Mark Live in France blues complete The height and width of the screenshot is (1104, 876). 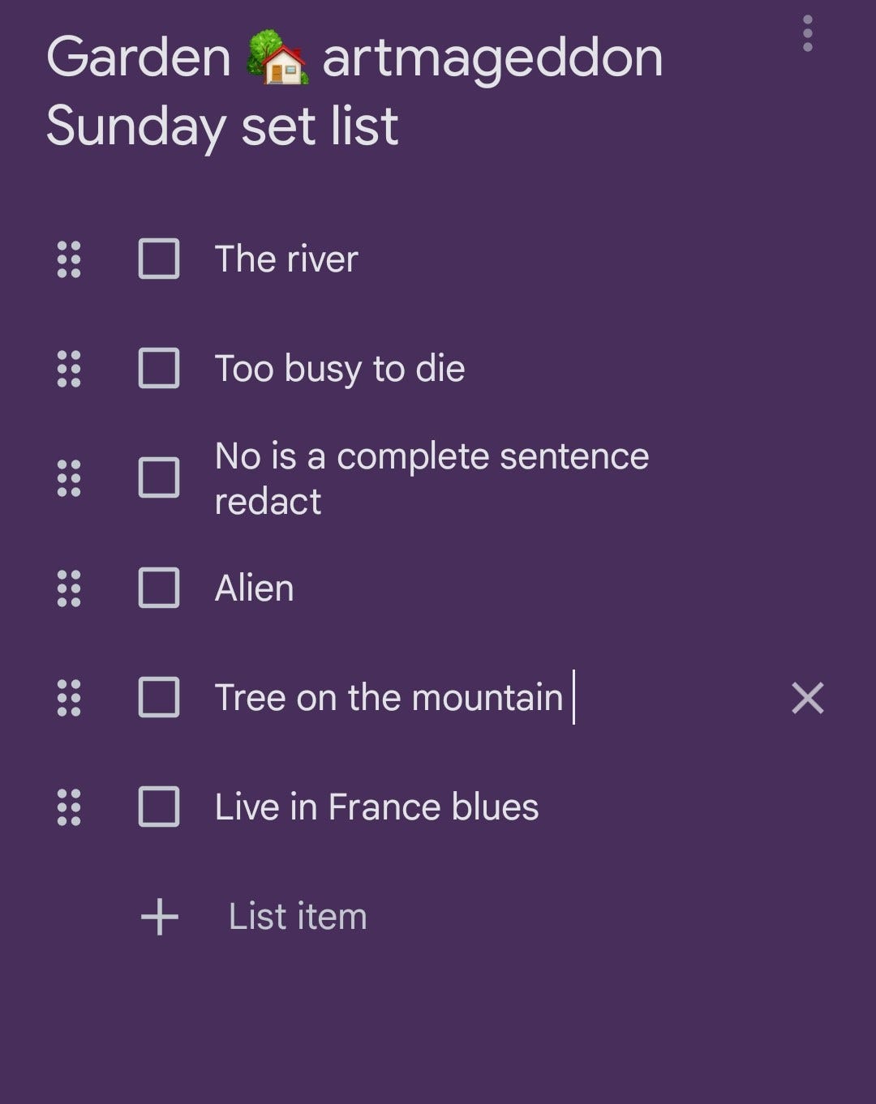click(x=159, y=807)
